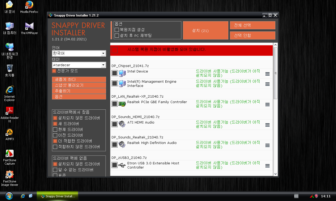
Task: Enable 적합하지 않은 드라이버 checkbox
Action: [x=55, y=147]
